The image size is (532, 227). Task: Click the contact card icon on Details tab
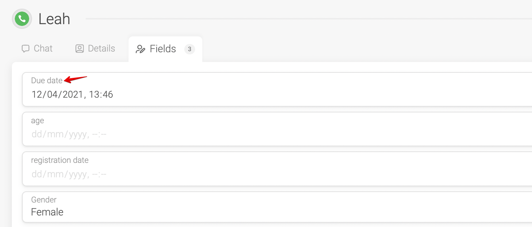point(80,49)
